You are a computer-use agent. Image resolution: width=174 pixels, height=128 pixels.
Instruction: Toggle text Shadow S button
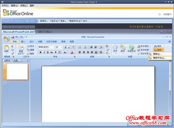click(x=56, y=52)
